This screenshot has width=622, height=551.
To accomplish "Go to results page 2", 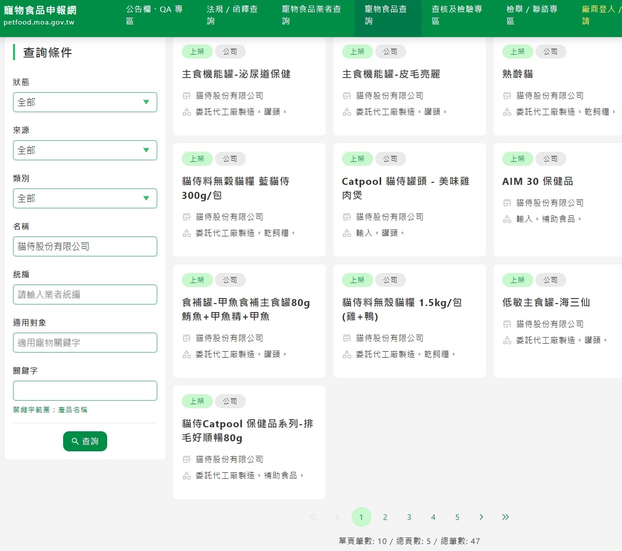I will [x=385, y=517].
